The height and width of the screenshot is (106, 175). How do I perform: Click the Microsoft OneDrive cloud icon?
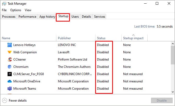10,81
